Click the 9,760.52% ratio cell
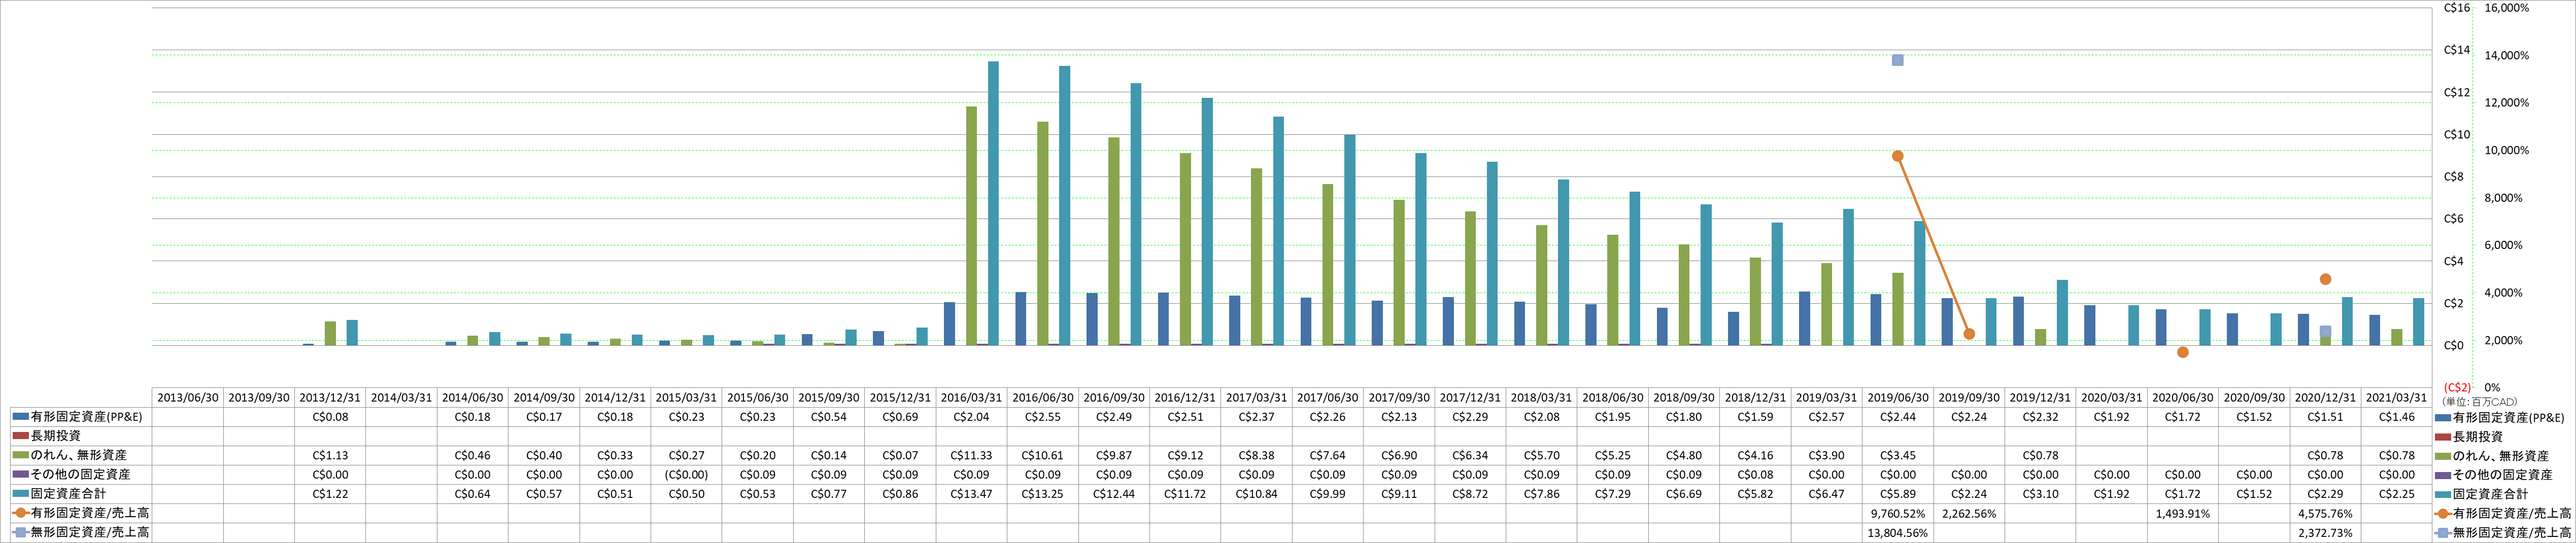This screenshot has width=2576, height=543. pos(1898,513)
